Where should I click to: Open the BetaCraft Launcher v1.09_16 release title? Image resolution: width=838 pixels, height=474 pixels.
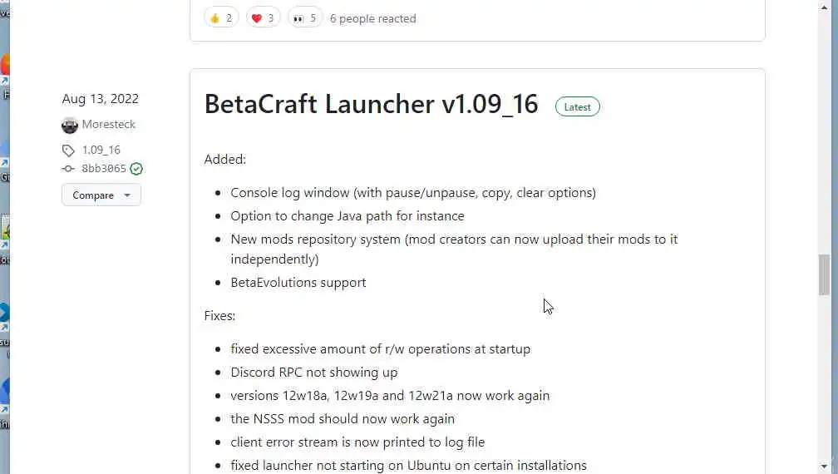(x=371, y=105)
